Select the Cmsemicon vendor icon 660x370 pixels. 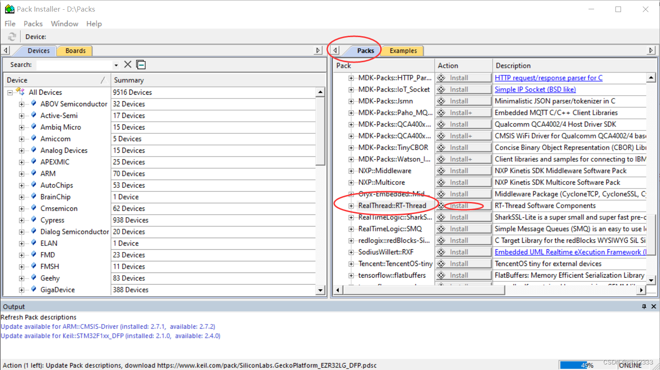coord(33,208)
